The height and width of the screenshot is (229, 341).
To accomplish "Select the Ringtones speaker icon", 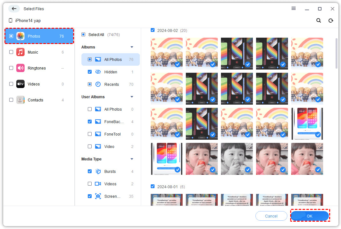I will [20, 68].
